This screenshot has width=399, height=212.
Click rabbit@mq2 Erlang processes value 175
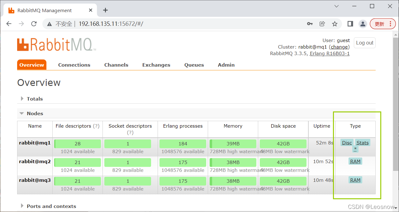[x=183, y=163]
